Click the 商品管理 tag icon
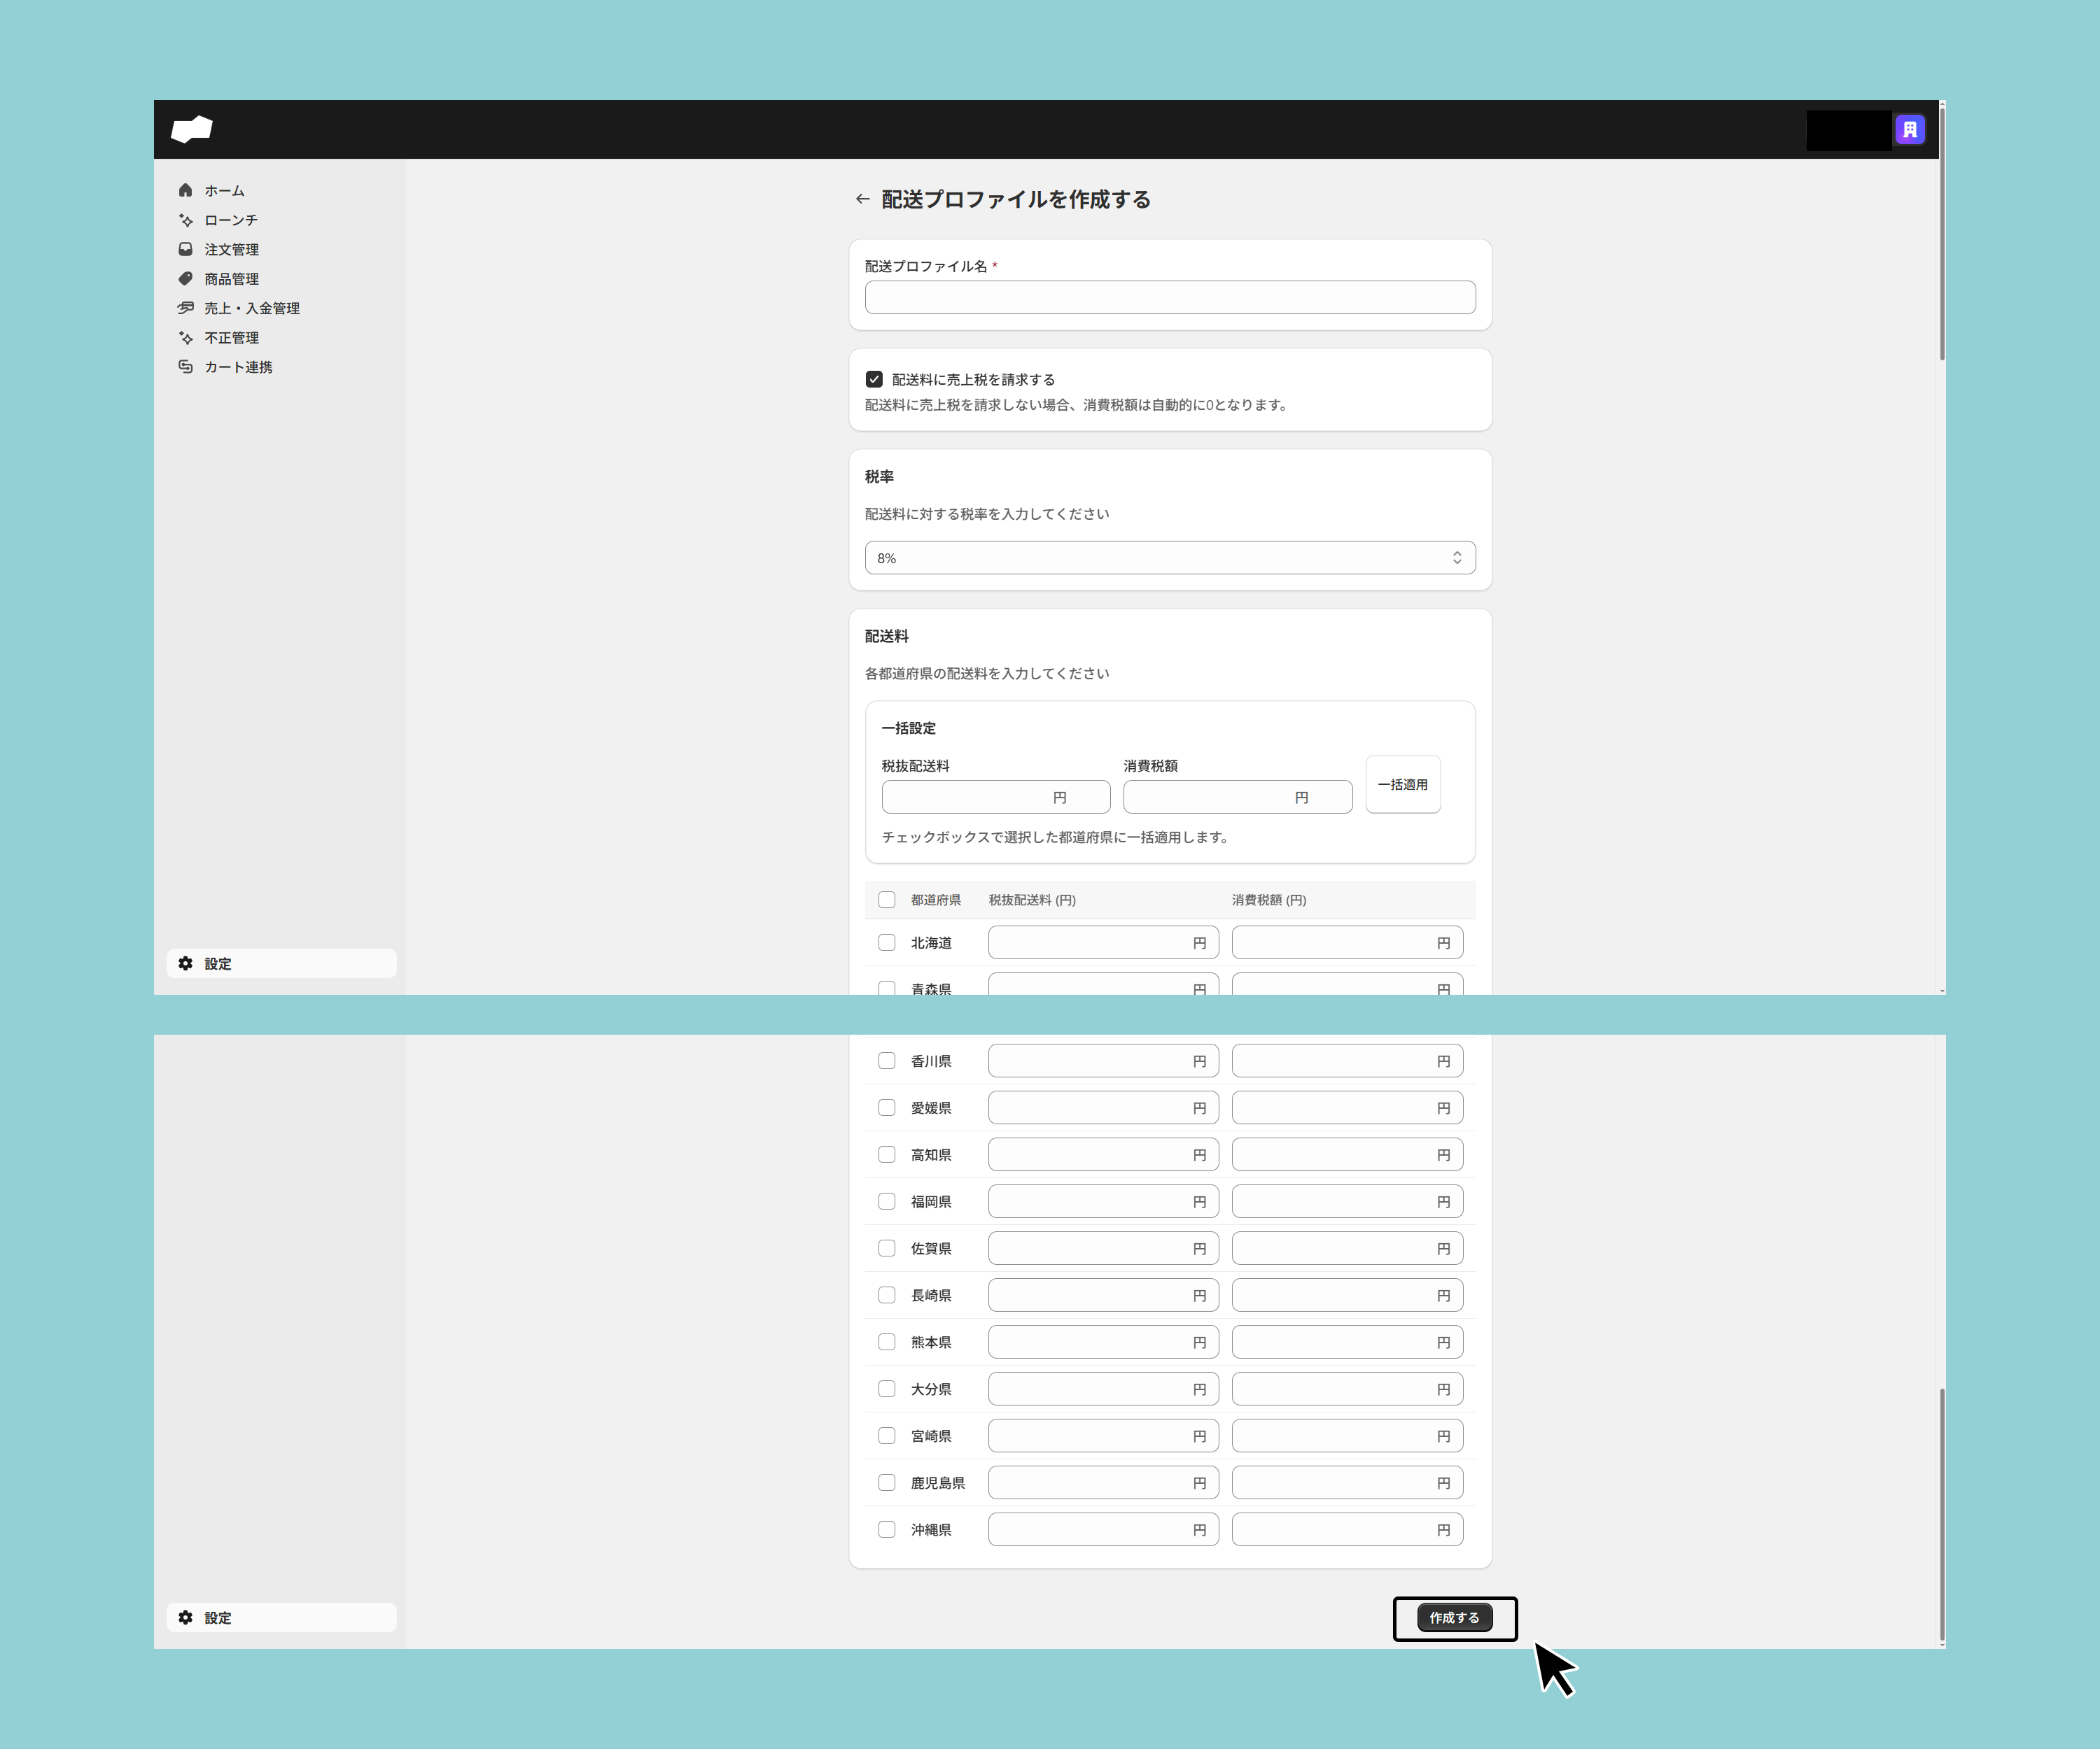Image resolution: width=2100 pixels, height=1749 pixels. 185,279
